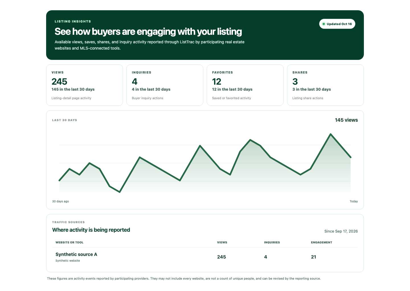This screenshot has height=291, width=410.
Task: Select the "Synthetic source A" row name
Action: tap(76, 254)
